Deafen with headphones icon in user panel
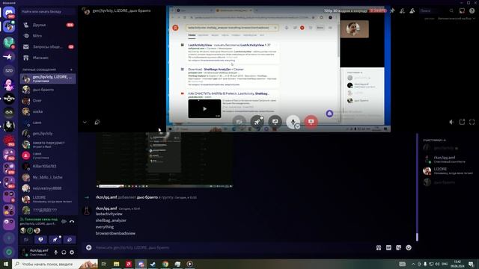 (64, 253)
